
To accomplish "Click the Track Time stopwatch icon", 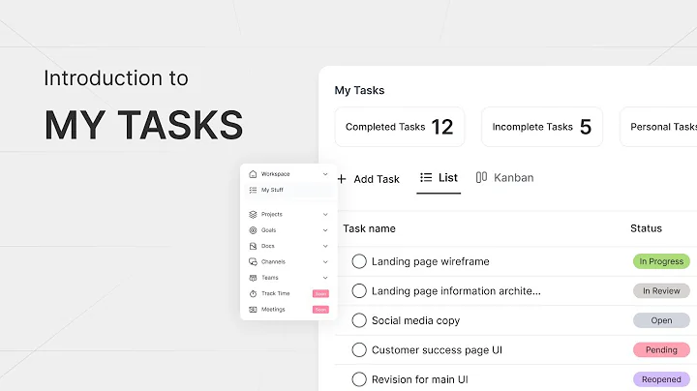I will tap(253, 293).
